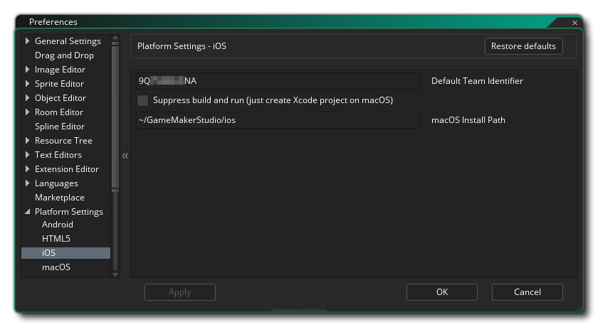The width and height of the screenshot is (598, 327).
Task: Expand the Sprite Editor section
Action: [x=28, y=84]
